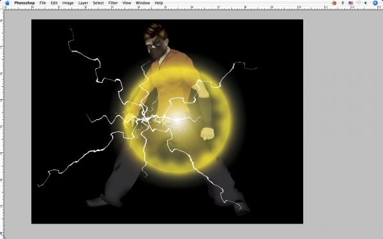Open the Edit menu
Screen dimensions: 383x239
coord(54,3)
